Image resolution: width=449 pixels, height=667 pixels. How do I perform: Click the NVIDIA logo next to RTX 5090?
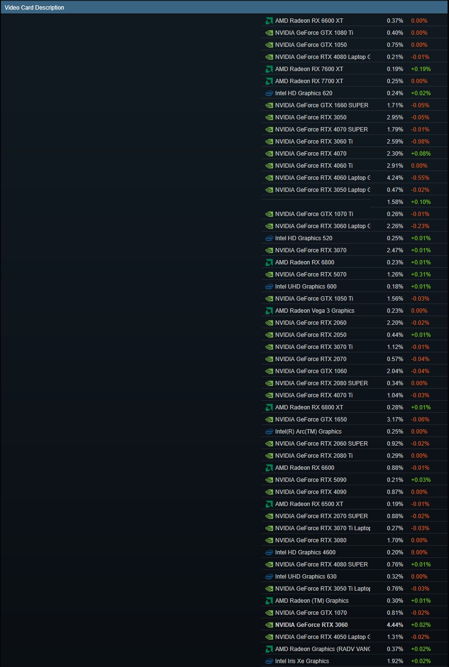pos(269,480)
